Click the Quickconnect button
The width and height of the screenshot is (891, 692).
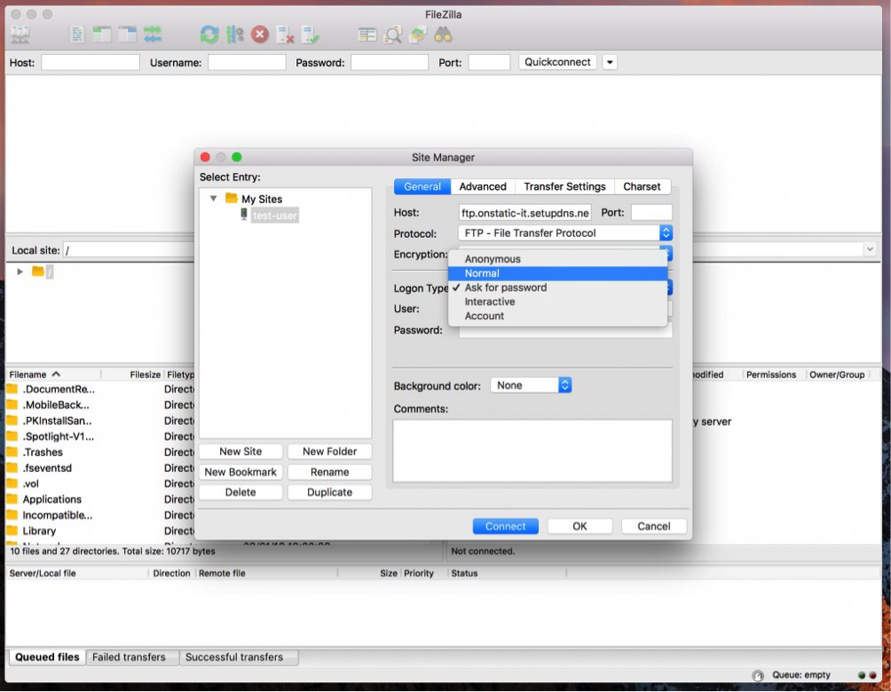(x=557, y=62)
